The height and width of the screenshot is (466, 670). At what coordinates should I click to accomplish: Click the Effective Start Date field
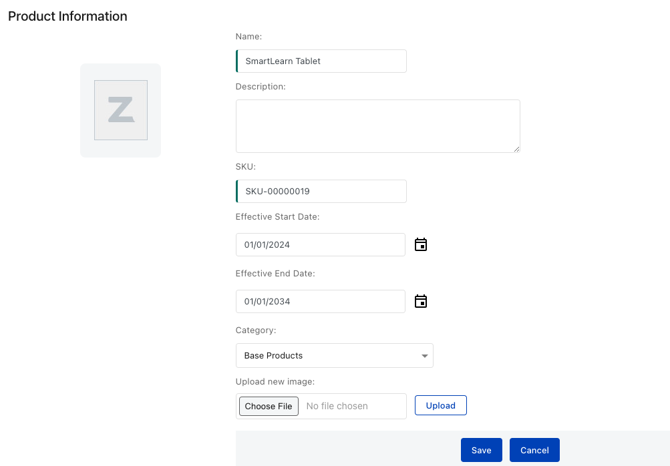click(x=320, y=244)
